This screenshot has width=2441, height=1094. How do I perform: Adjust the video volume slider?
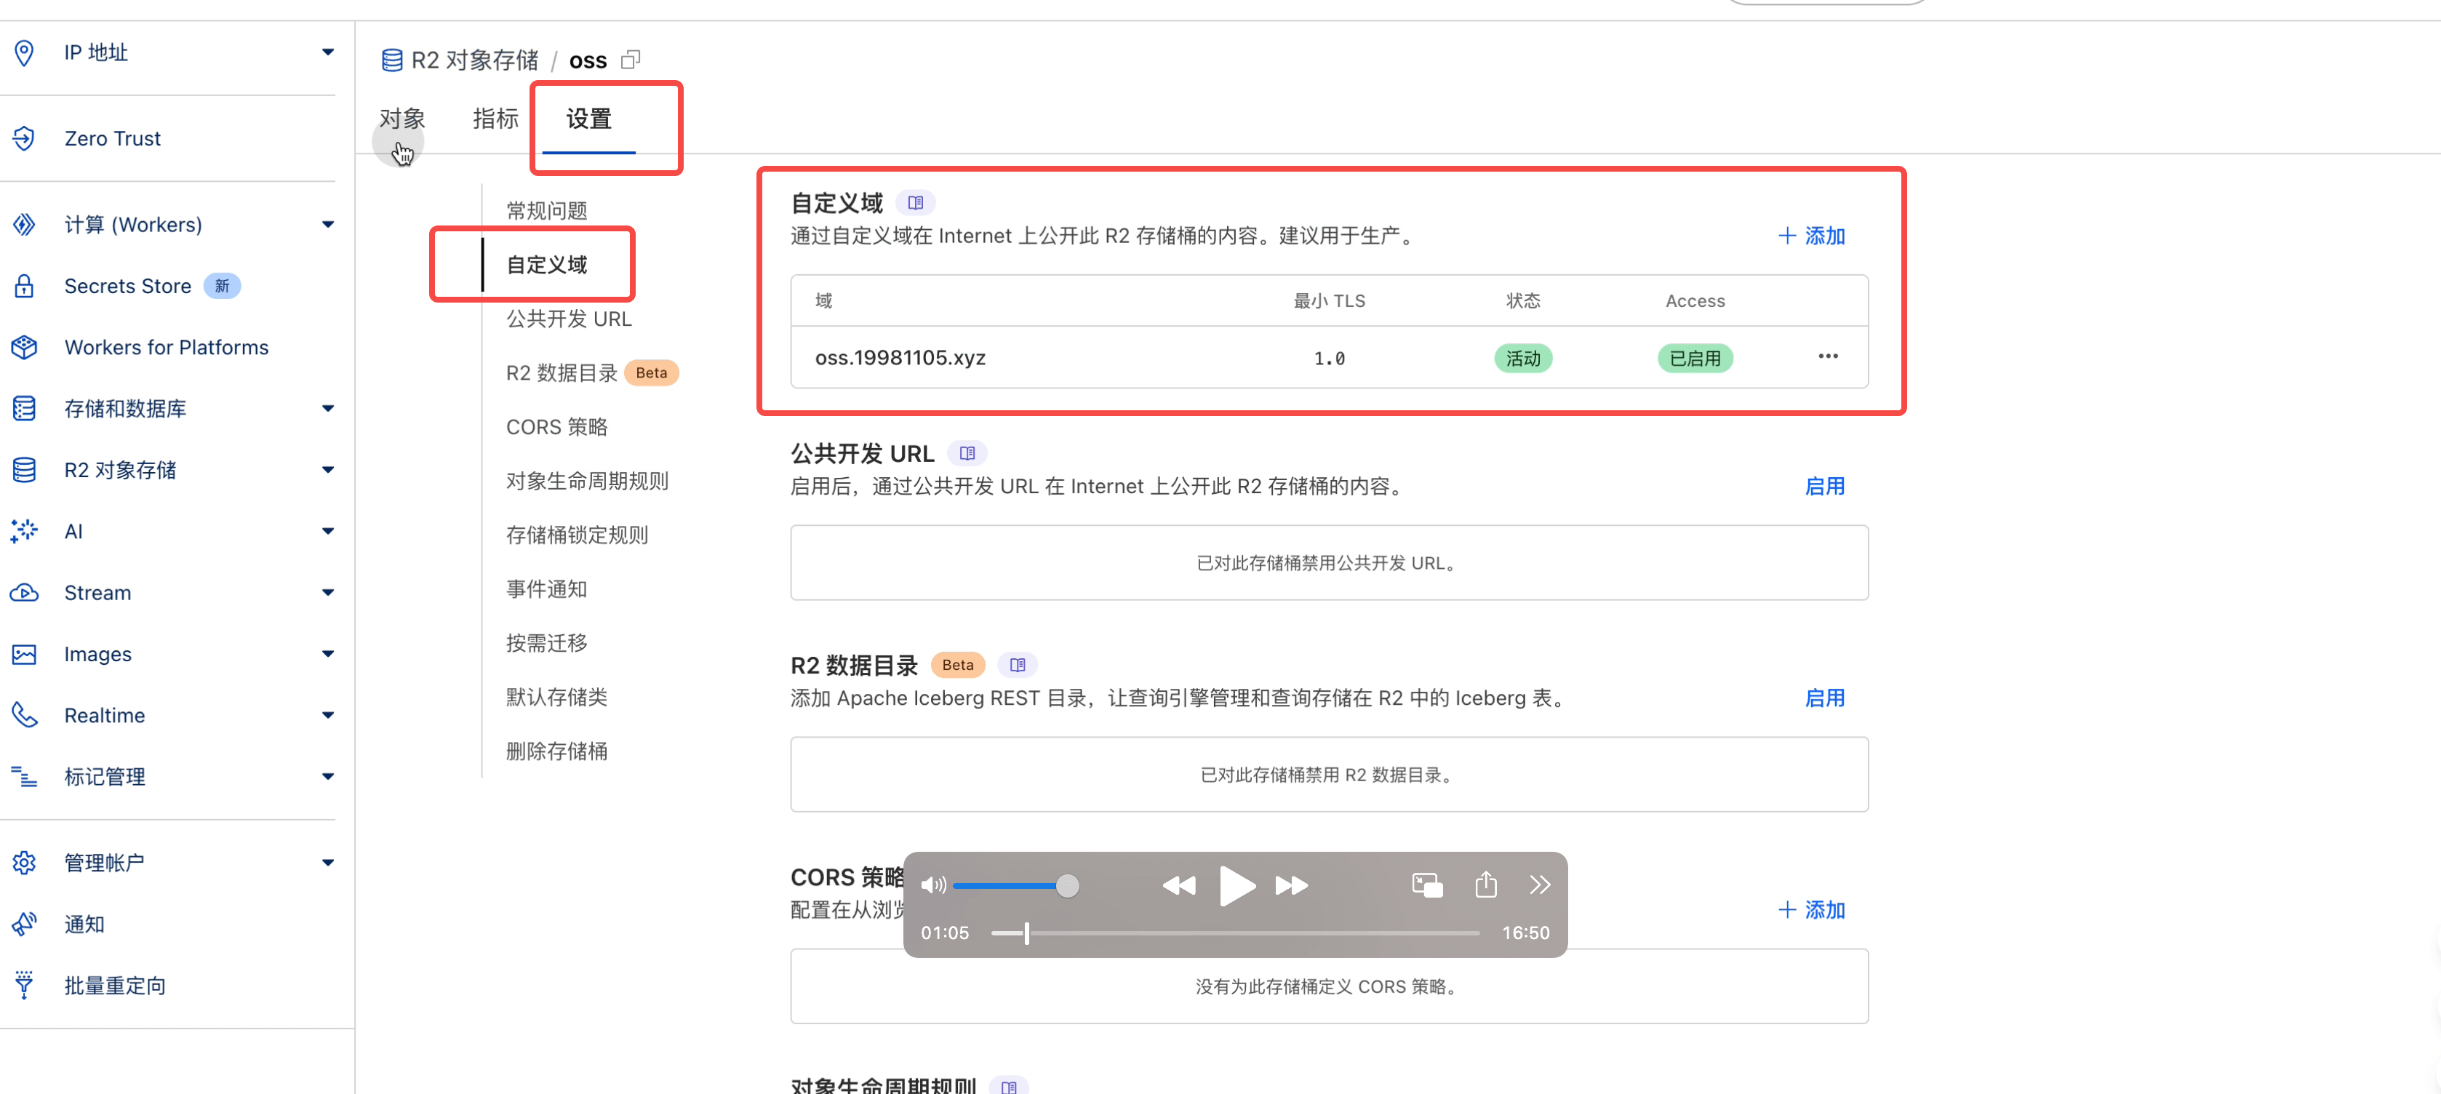tap(1016, 885)
